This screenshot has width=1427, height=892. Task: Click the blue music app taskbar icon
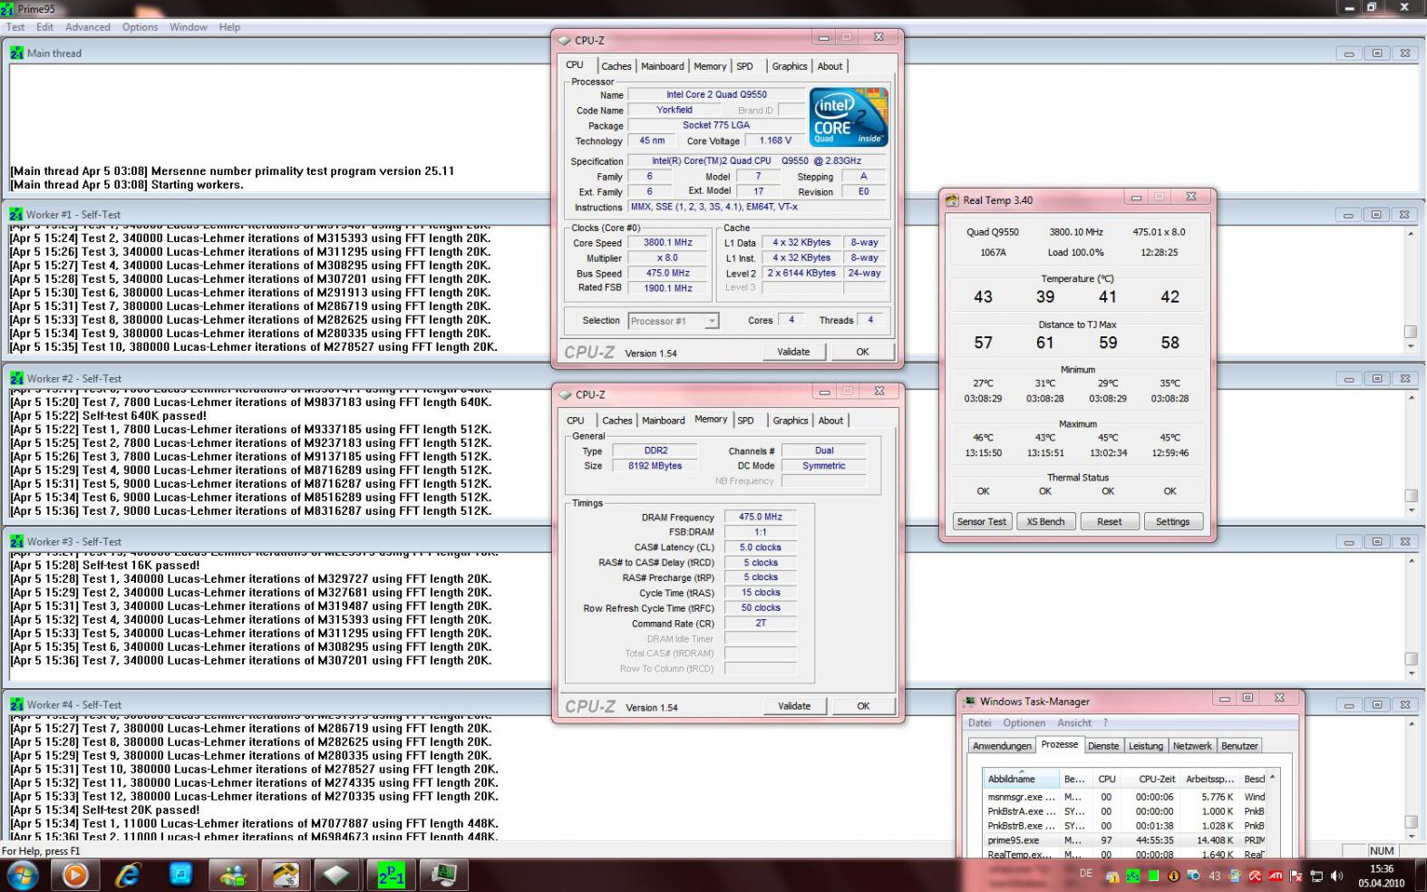tap(180, 875)
